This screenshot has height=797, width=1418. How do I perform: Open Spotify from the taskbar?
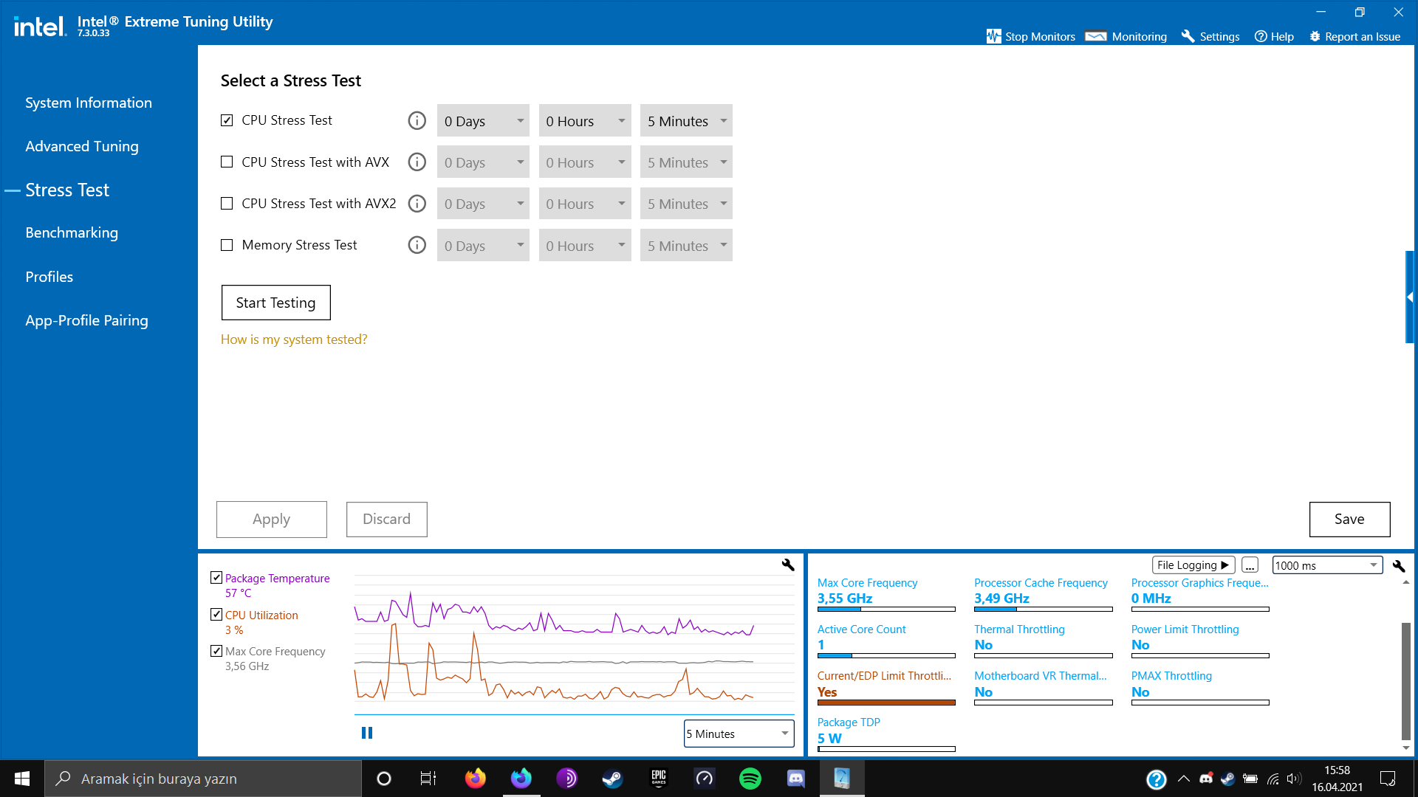tap(750, 779)
